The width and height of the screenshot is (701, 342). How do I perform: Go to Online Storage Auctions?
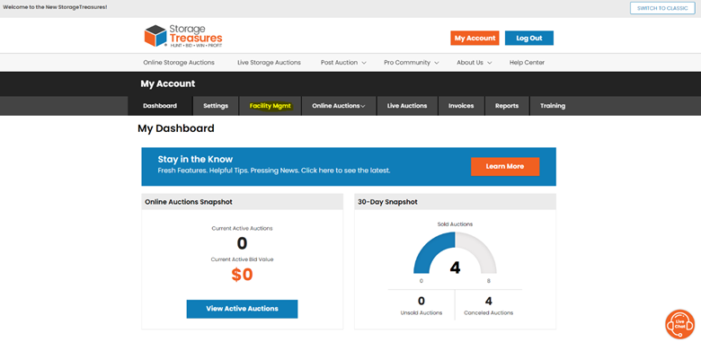[179, 63]
